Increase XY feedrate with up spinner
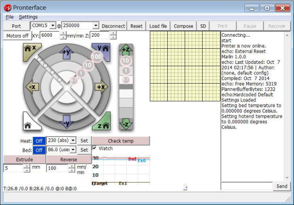This screenshot has height=205, width=294. point(63,34)
